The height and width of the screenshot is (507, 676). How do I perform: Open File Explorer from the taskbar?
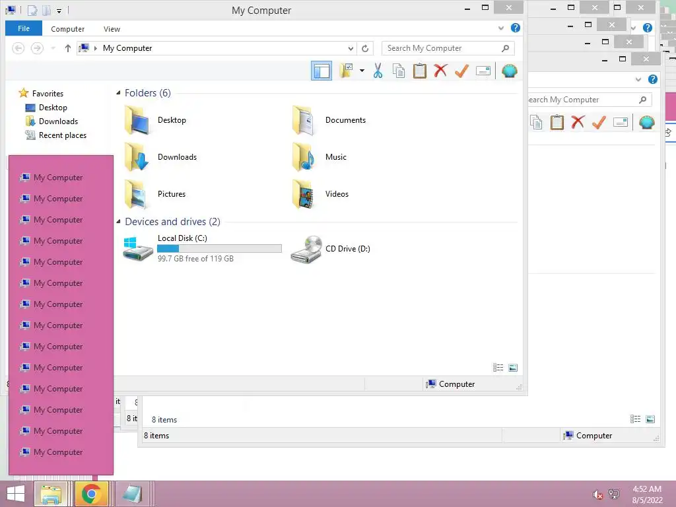[51, 494]
